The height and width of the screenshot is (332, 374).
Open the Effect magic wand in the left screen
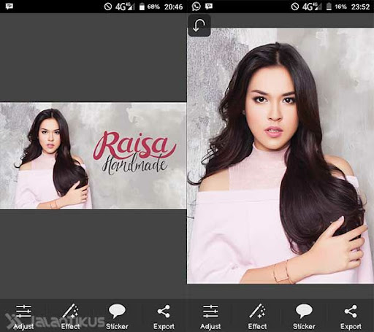click(70, 317)
